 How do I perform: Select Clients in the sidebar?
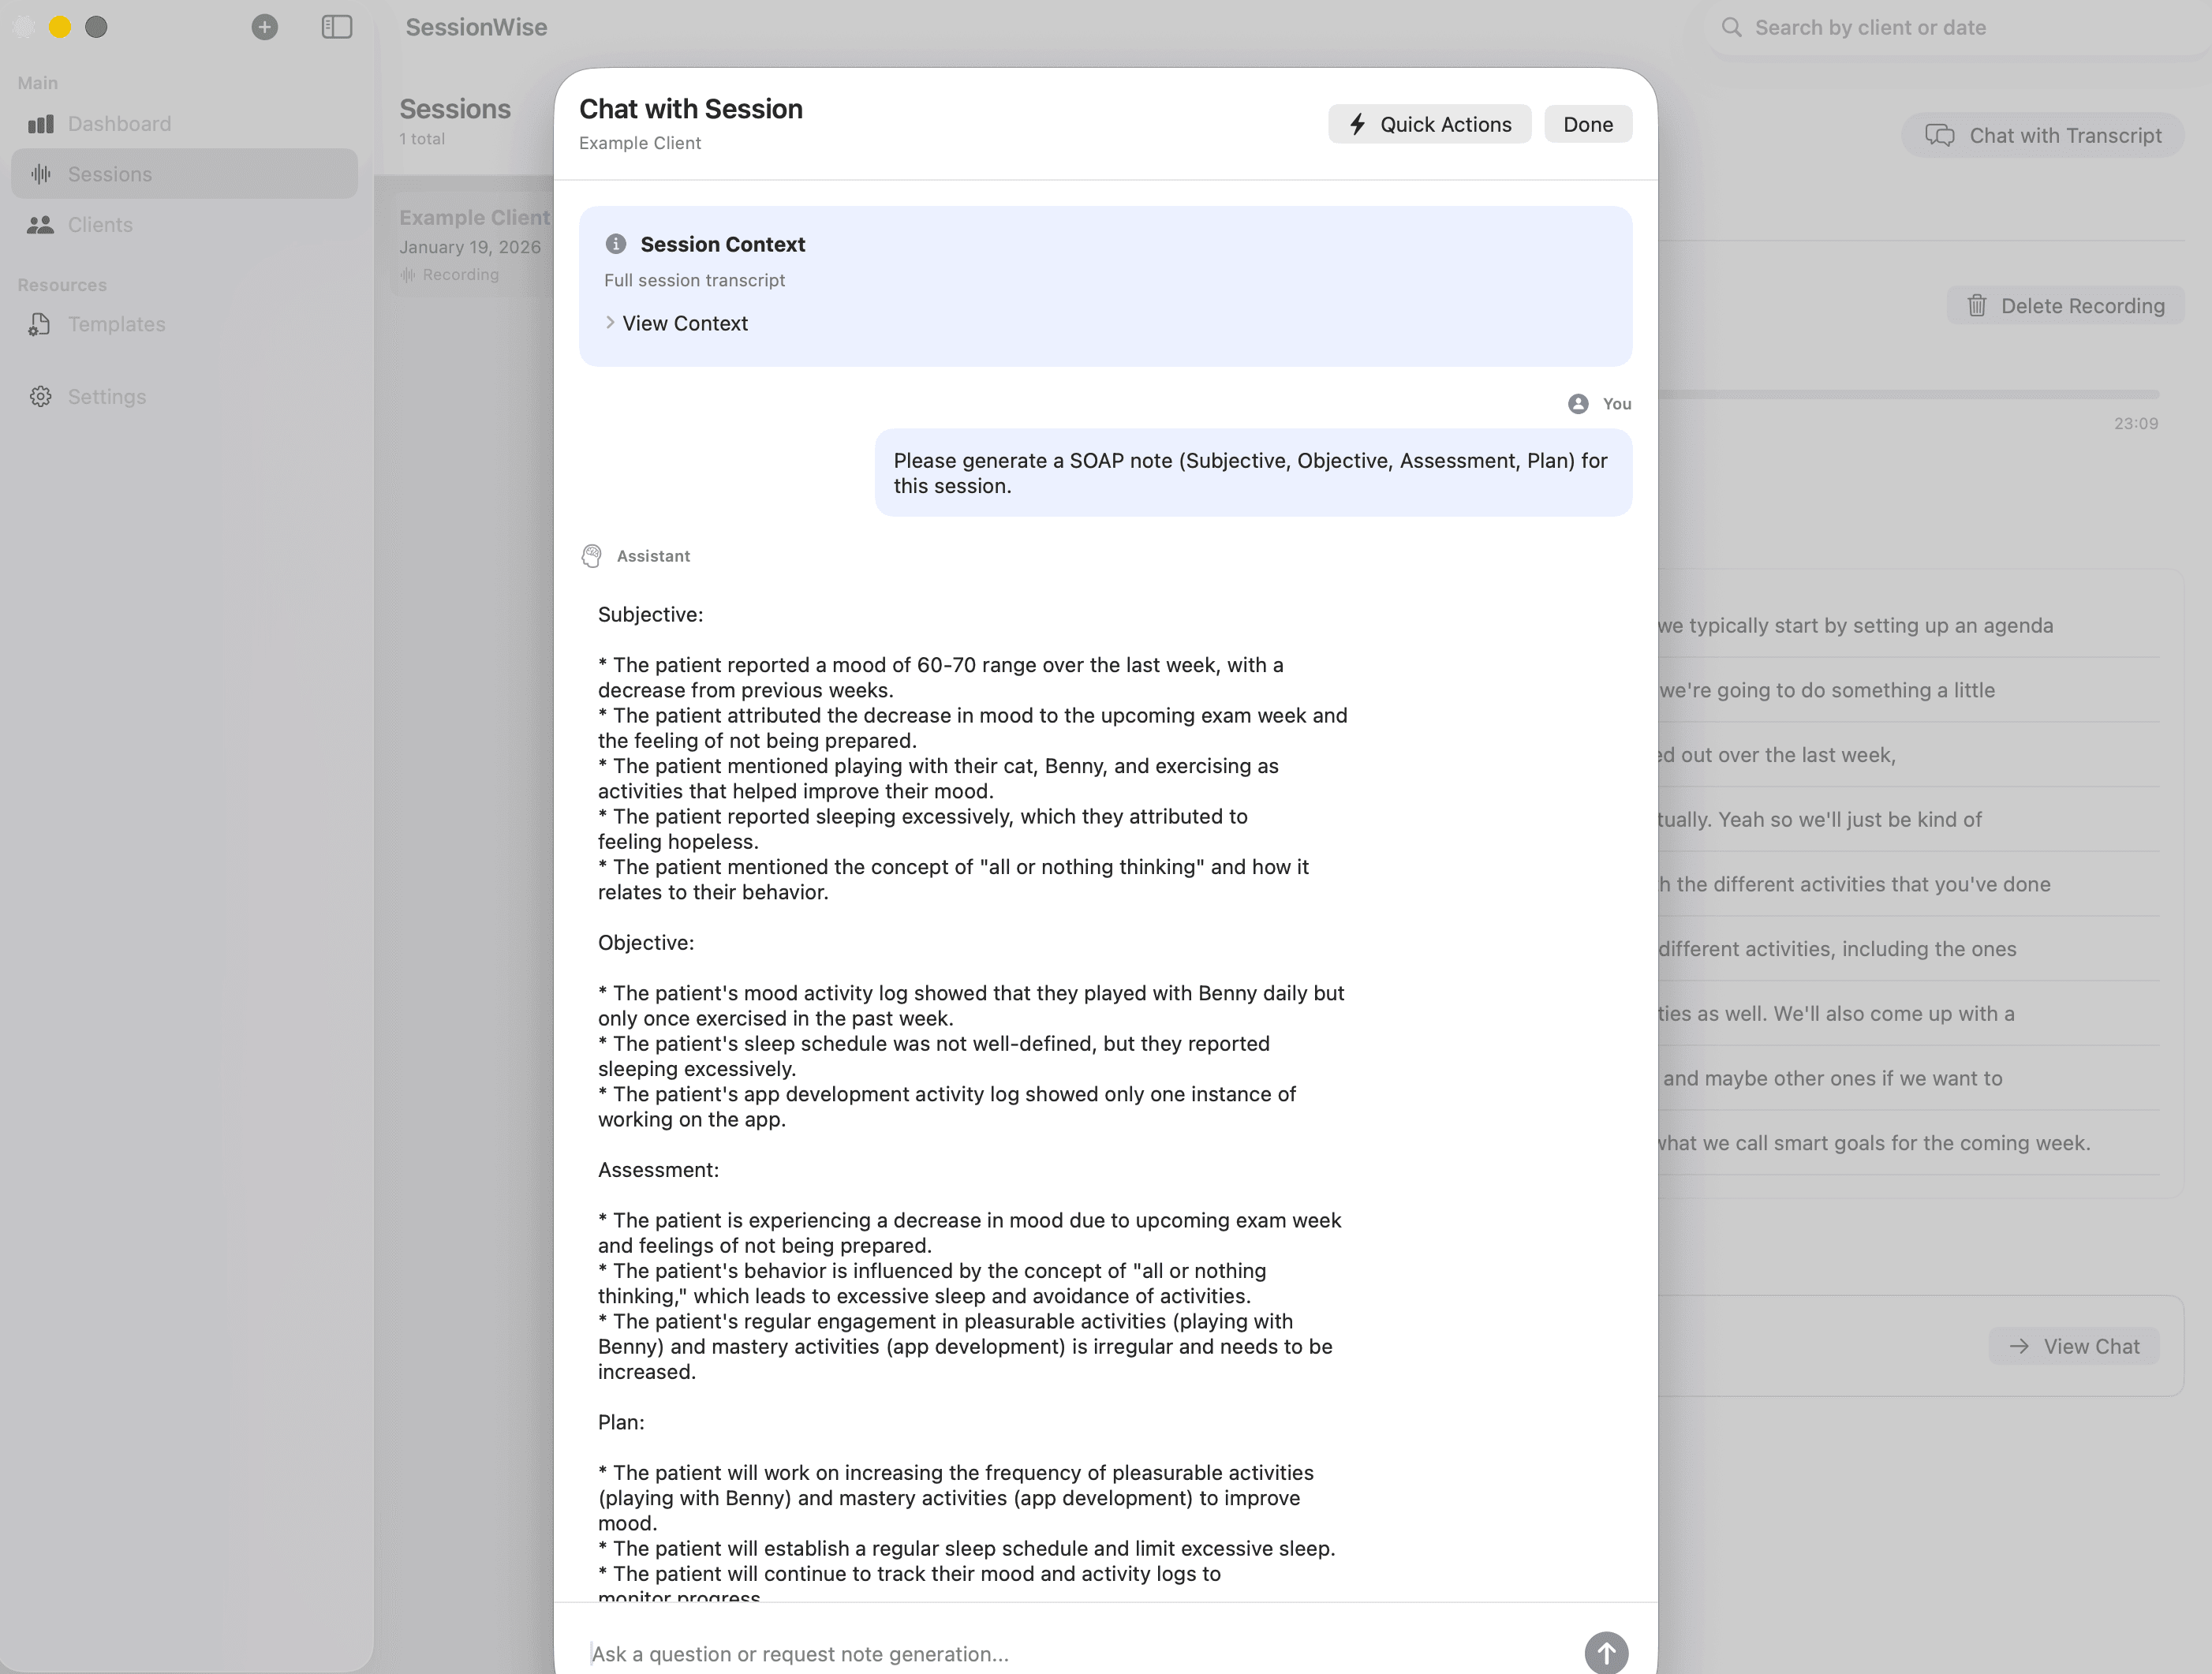pyautogui.click(x=100, y=225)
